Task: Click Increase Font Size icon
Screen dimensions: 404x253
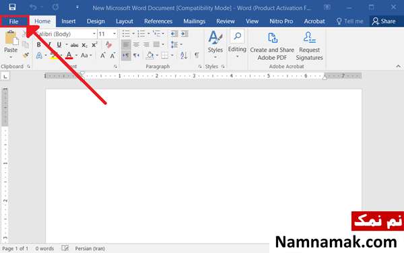Action: (103, 55)
